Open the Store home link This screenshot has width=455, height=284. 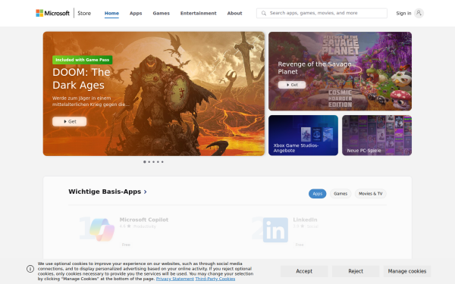click(84, 13)
